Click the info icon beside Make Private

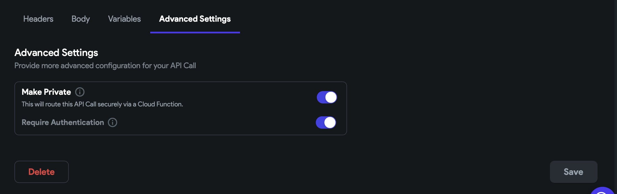point(80,92)
